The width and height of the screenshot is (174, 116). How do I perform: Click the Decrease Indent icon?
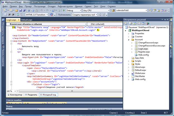pos(9,15)
